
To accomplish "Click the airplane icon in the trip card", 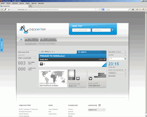I will coord(41,64).
